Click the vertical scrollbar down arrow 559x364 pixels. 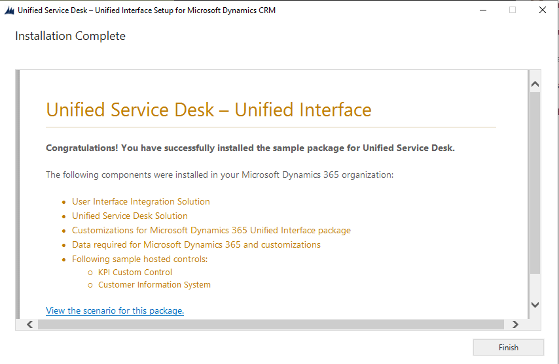(535, 305)
